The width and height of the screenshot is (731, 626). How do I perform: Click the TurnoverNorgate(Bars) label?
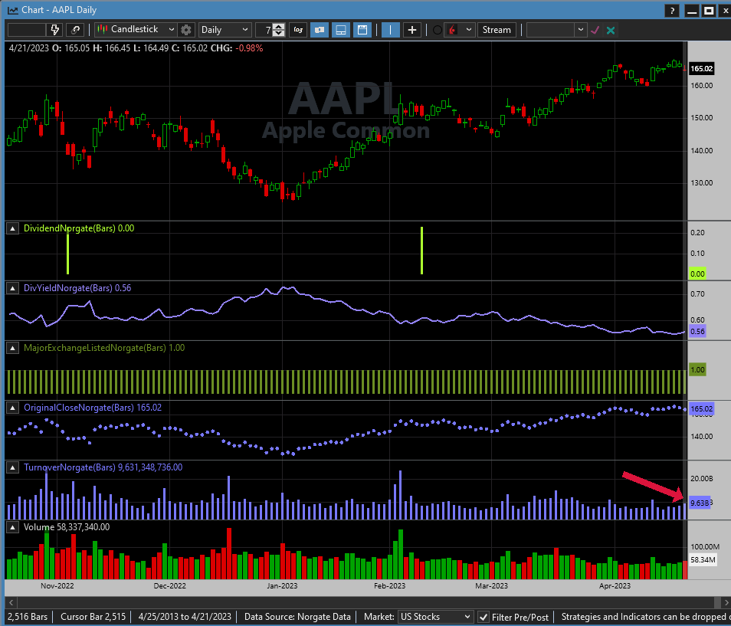pos(70,467)
